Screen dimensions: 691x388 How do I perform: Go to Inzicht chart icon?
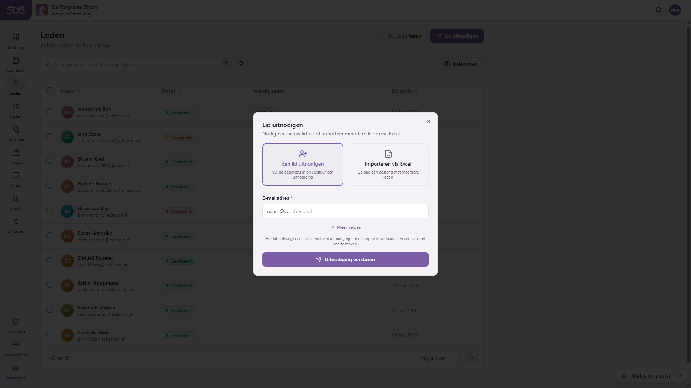point(16,202)
